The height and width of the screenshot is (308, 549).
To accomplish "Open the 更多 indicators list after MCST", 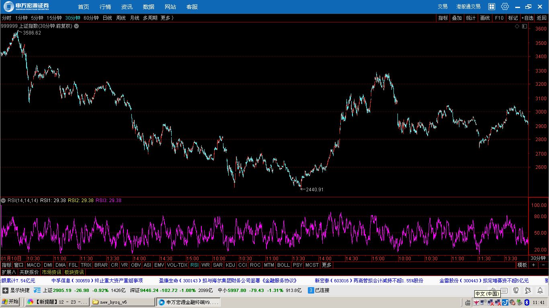I will click(327, 265).
